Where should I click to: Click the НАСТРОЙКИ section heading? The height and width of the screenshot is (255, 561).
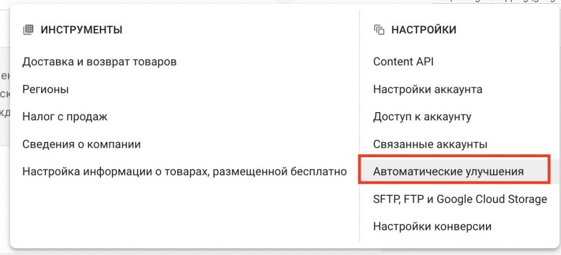tap(424, 30)
